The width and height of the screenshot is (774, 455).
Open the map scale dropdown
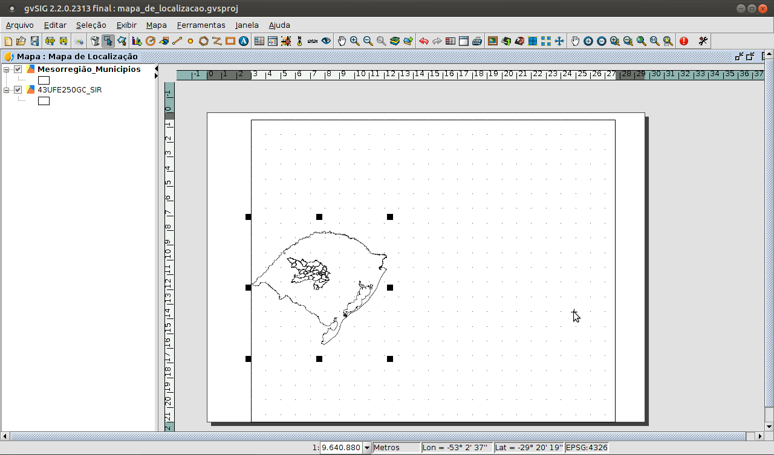[x=366, y=448]
